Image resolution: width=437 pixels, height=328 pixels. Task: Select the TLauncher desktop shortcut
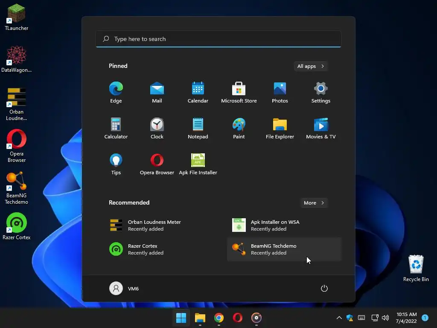(x=17, y=17)
